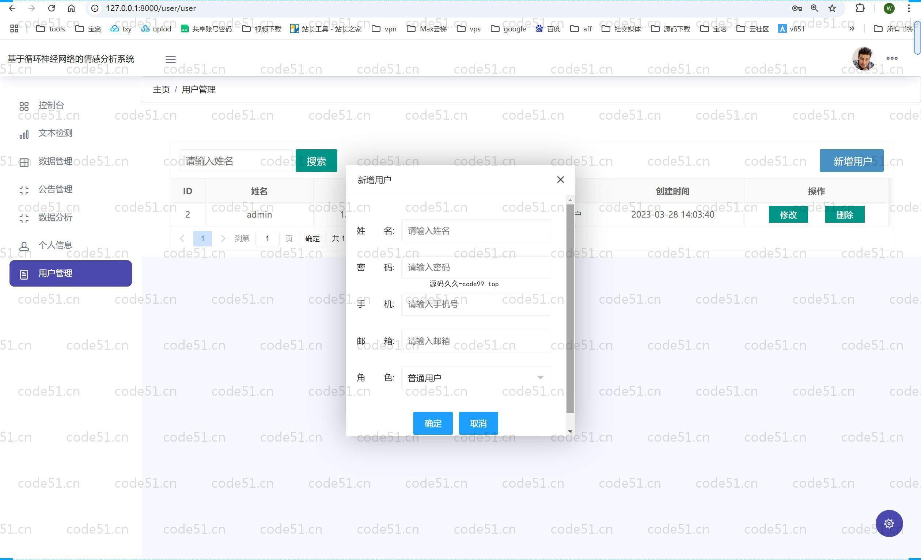This screenshot has height=560, width=921.
Task: Open the apps grid icon in the bookmarks bar
Action: pyautogui.click(x=14, y=29)
